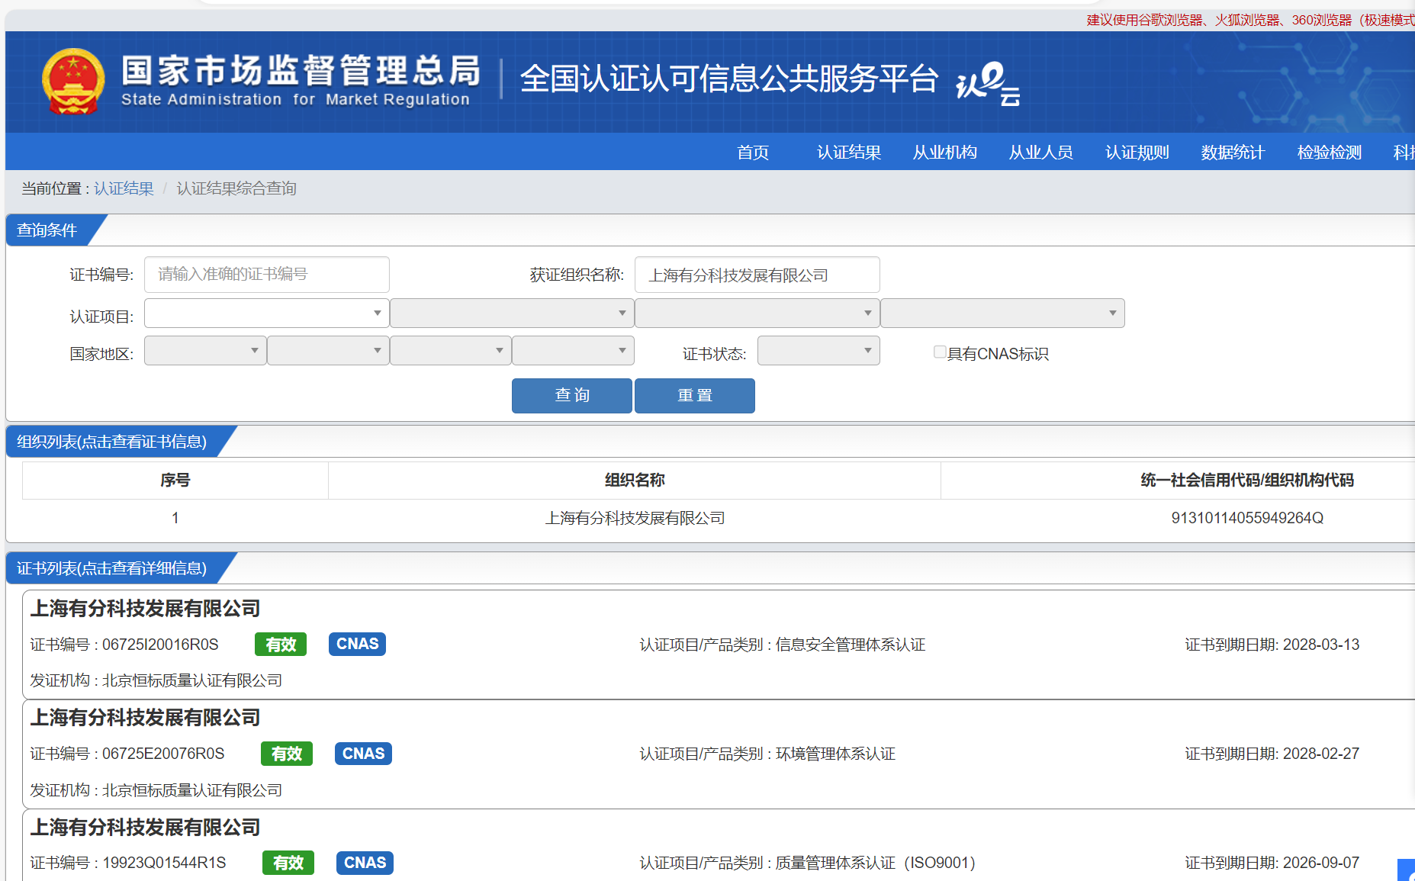Focus the 证书编号 input field
Screen dimensions: 1415x881
click(266, 275)
